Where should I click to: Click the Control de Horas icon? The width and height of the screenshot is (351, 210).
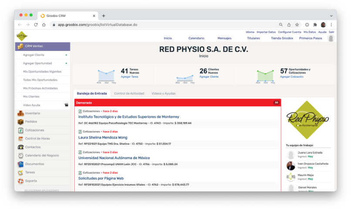pos(20,139)
